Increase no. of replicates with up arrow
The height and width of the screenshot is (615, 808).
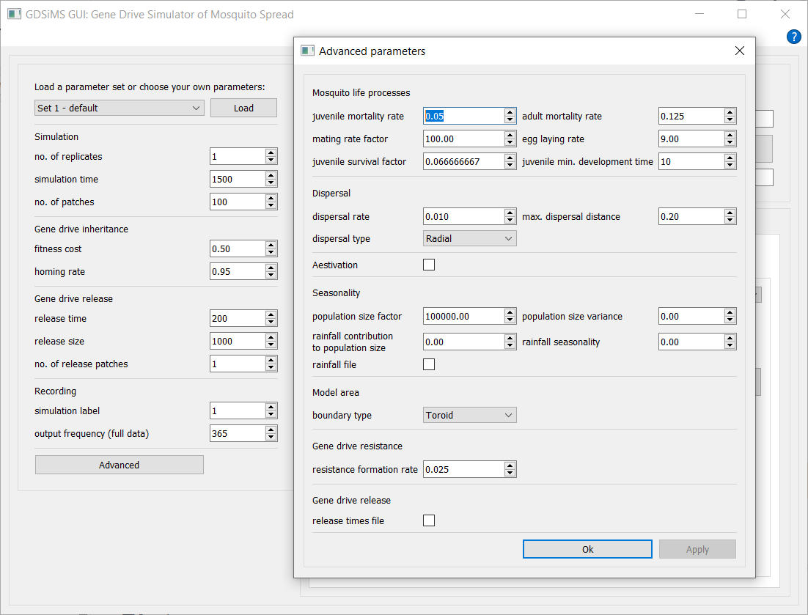click(x=271, y=152)
